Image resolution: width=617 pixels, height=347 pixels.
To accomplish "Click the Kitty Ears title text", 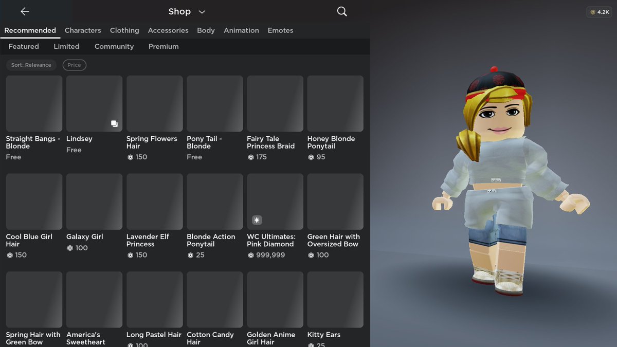I will pyautogui.click(x=324, y=335).
